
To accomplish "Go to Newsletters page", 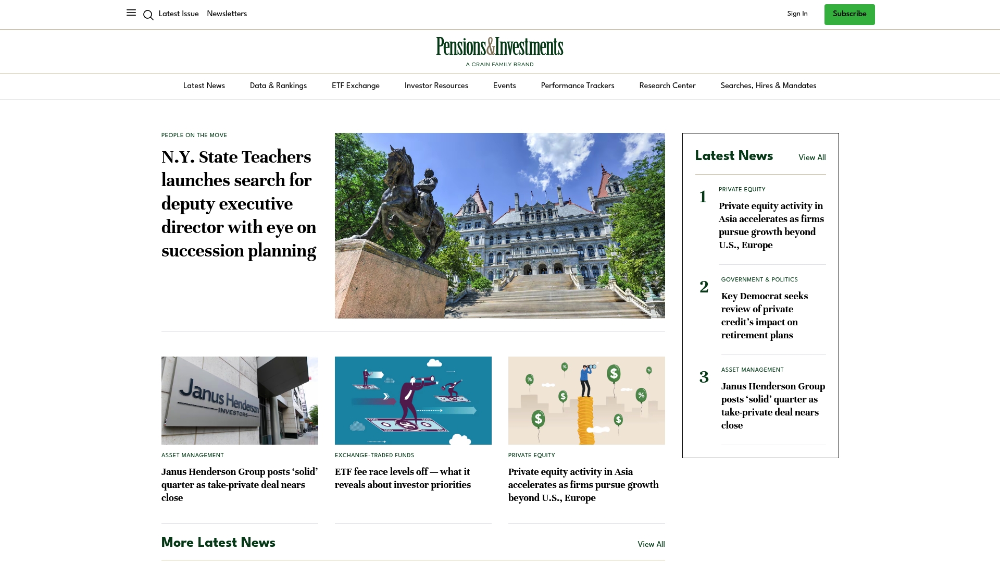I will [227, 14].
